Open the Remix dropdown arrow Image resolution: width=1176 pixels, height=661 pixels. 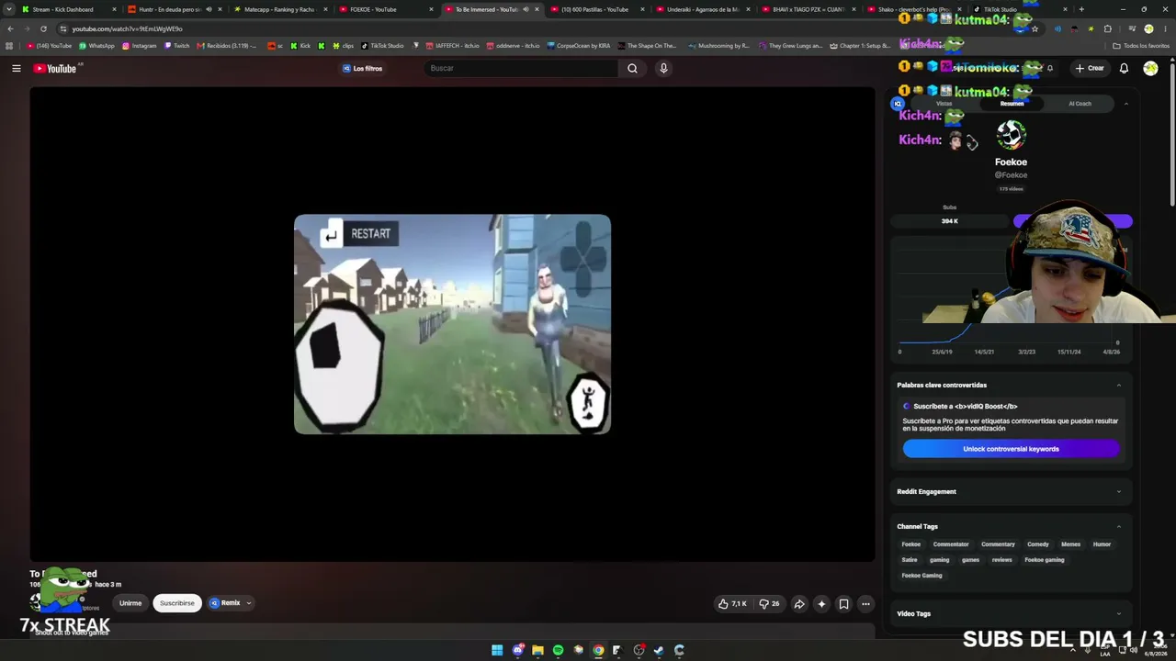point(248,603)
